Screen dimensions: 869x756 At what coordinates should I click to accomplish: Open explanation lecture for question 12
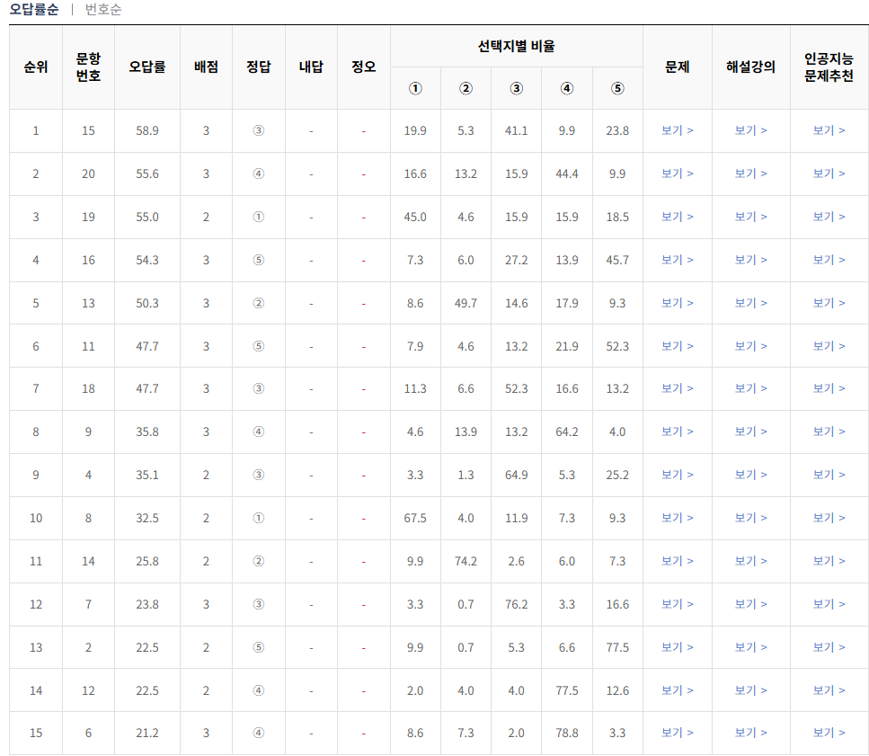(751, 689)
